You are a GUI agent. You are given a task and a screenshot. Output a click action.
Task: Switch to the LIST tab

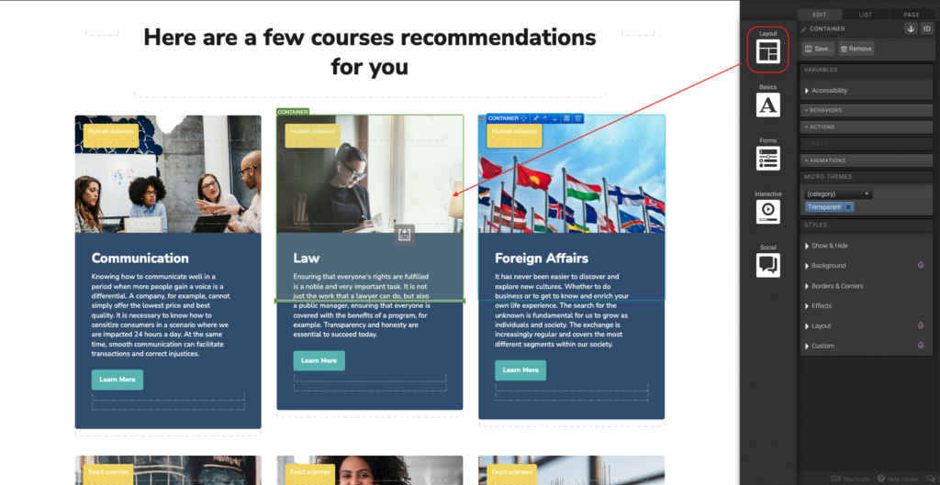coord(865,15)
